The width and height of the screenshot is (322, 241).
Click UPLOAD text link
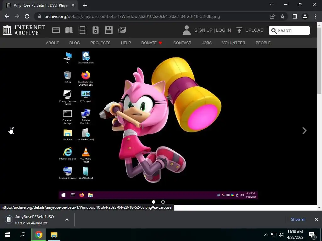tap(254, 30)
